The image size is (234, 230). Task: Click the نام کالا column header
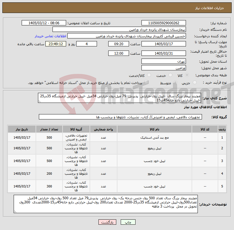click(x=155, y=129)
